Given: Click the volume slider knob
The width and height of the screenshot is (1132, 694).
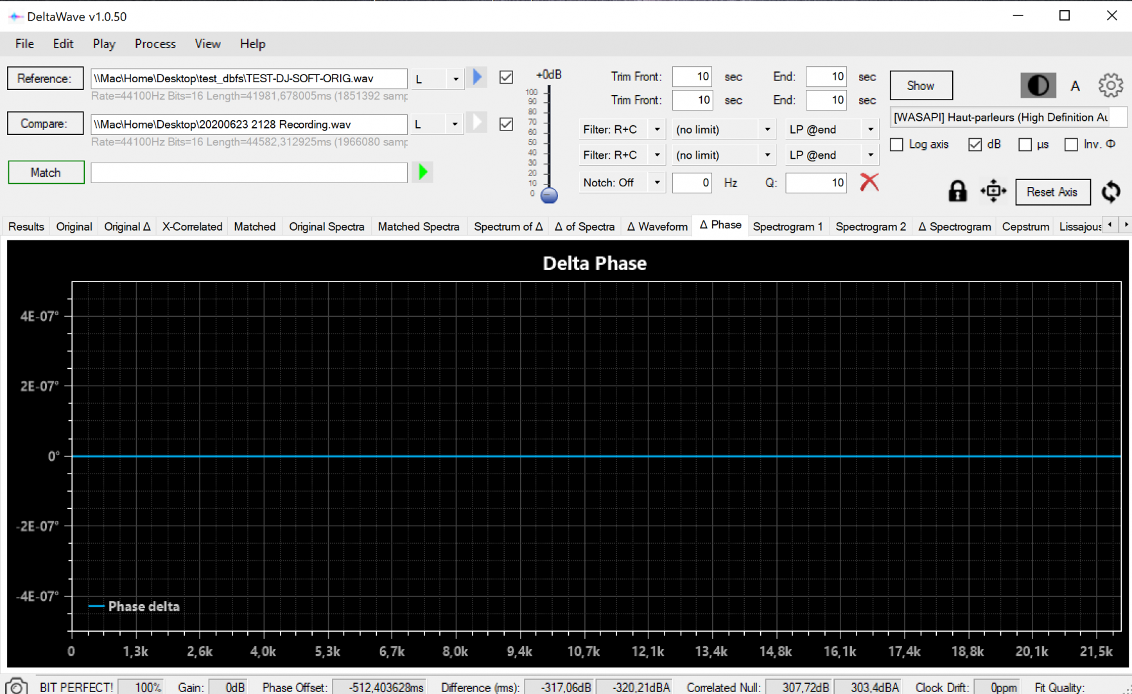Looking at the screenshot, I should 549,195.
